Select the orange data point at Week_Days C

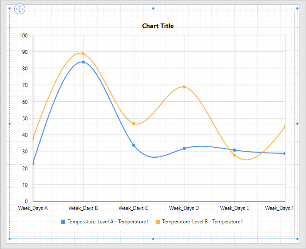134,123
